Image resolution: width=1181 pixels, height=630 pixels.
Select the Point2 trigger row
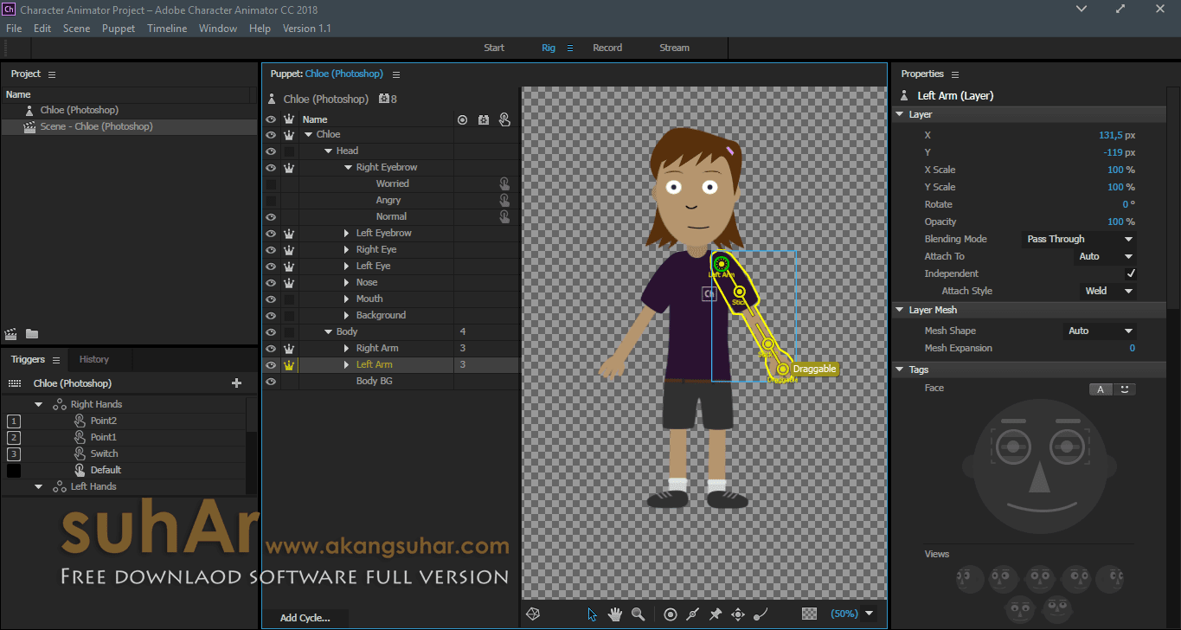point(123,421)
